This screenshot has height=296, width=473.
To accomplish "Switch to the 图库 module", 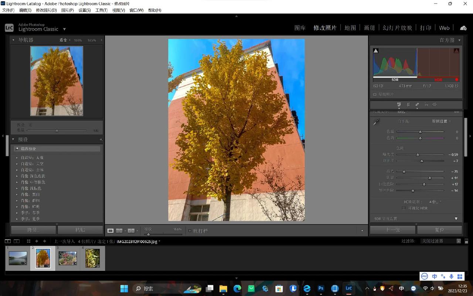I will pyautogui.click(x=300, y=27).
